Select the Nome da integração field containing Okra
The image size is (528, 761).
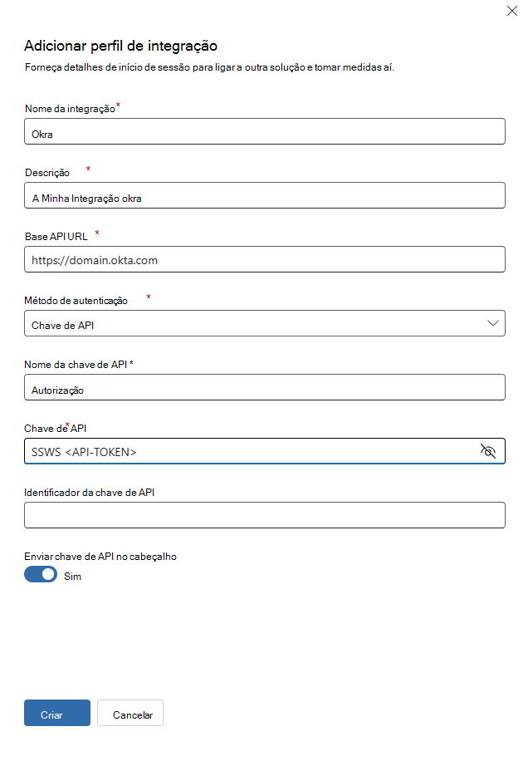click(265, 131)
